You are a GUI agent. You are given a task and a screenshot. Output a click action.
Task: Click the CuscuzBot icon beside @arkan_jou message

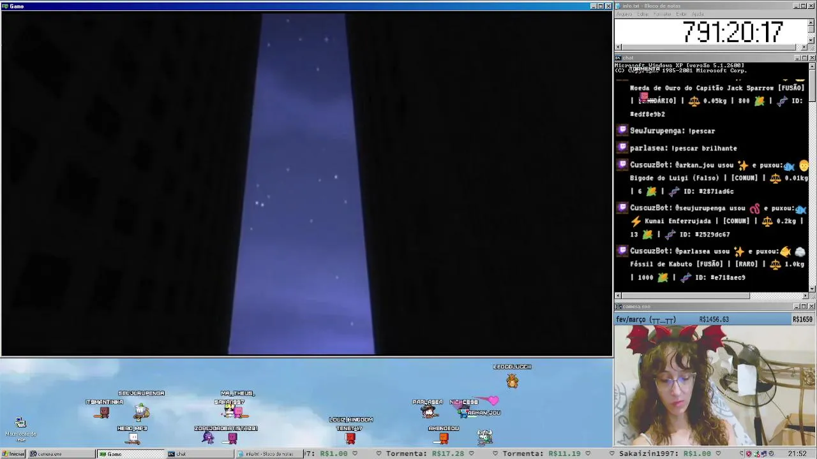coord(622,164)
